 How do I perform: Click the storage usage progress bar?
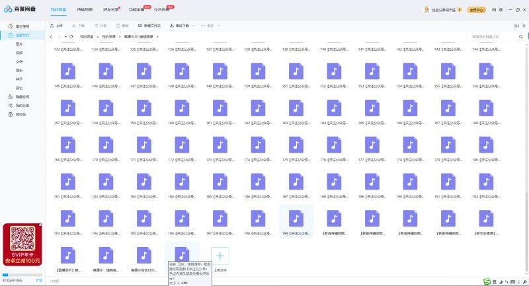click(x=22, y=275)
